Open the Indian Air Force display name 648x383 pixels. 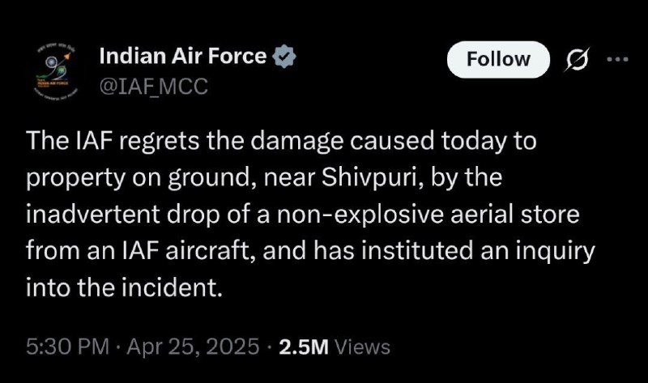point(183,56)
